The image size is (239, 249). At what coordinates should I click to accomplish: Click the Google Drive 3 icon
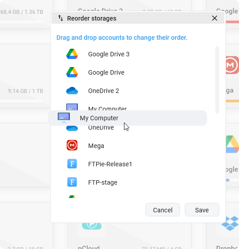72,54
